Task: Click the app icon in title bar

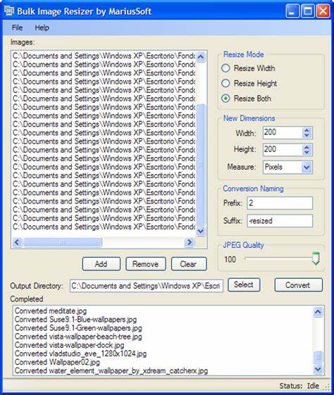Action: [9, 11]
